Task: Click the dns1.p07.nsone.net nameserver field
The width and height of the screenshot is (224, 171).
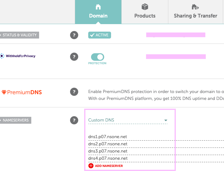Action: tap(156, 137)
